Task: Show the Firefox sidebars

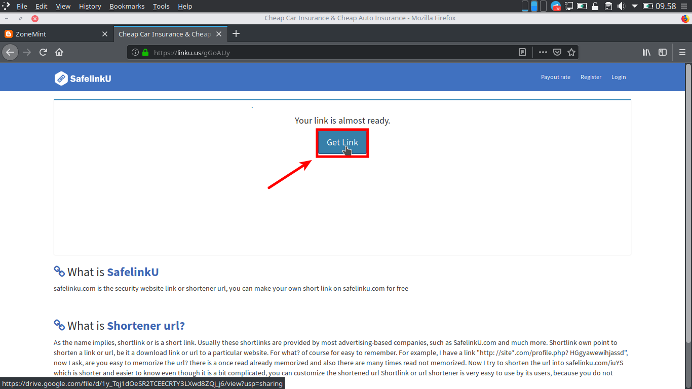Action: pyautogui.click(x=662, y=52)
